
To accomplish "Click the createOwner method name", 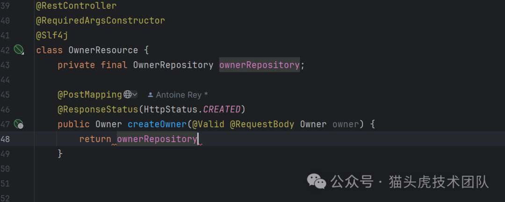I will click(157, 124).
